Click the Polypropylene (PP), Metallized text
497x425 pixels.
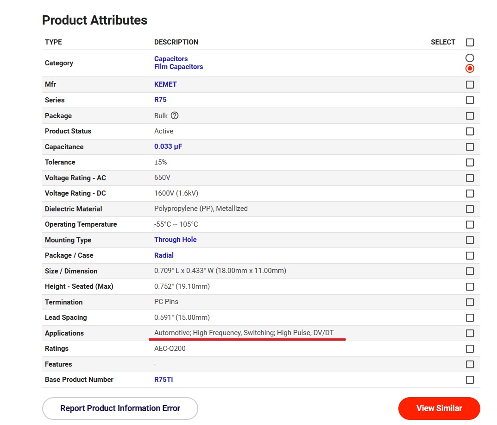[x=201, y=209]
